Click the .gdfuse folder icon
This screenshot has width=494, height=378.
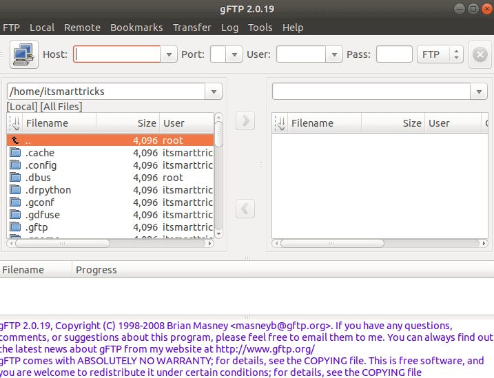[x=15, y=215]
